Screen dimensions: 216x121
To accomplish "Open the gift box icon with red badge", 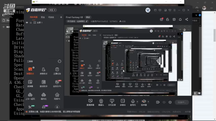I will [x=161, y=19].
